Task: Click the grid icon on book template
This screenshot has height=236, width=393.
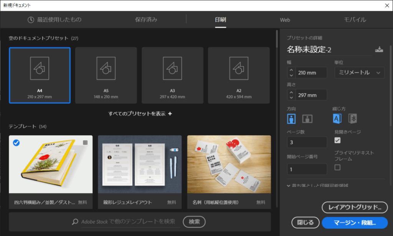Action: (85, 143)
